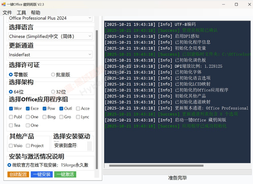Click the progress bar above 准备完毕
The image size is (253, 184).
(177, 172)
